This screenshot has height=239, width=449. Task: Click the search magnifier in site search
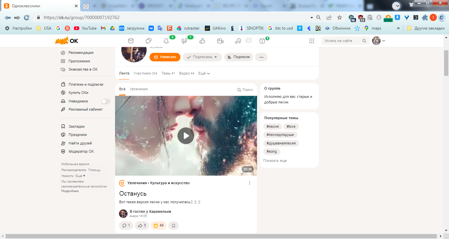[364, 41]
